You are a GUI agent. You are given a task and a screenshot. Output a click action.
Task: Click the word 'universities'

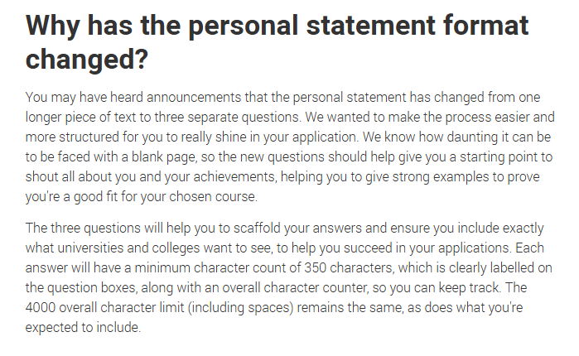click(x=90, y=248)
